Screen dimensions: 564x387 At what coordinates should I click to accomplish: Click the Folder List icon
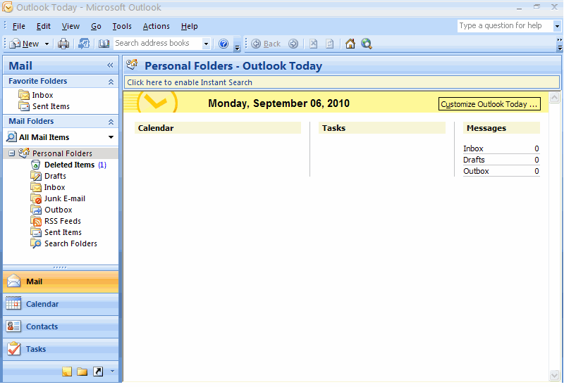coord(82,372)
